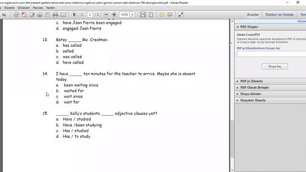Click answer 'wait since' in question 14
The image size is (306, 172).
pos(73,97)
